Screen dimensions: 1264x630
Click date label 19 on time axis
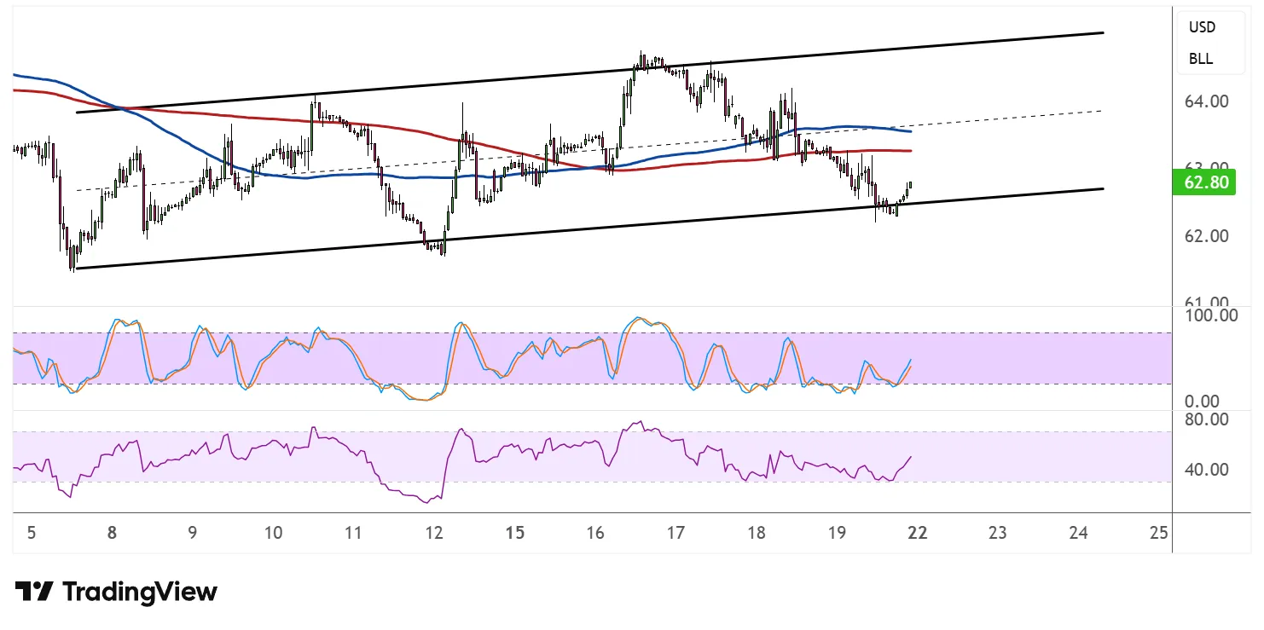(x=837, y=534)
